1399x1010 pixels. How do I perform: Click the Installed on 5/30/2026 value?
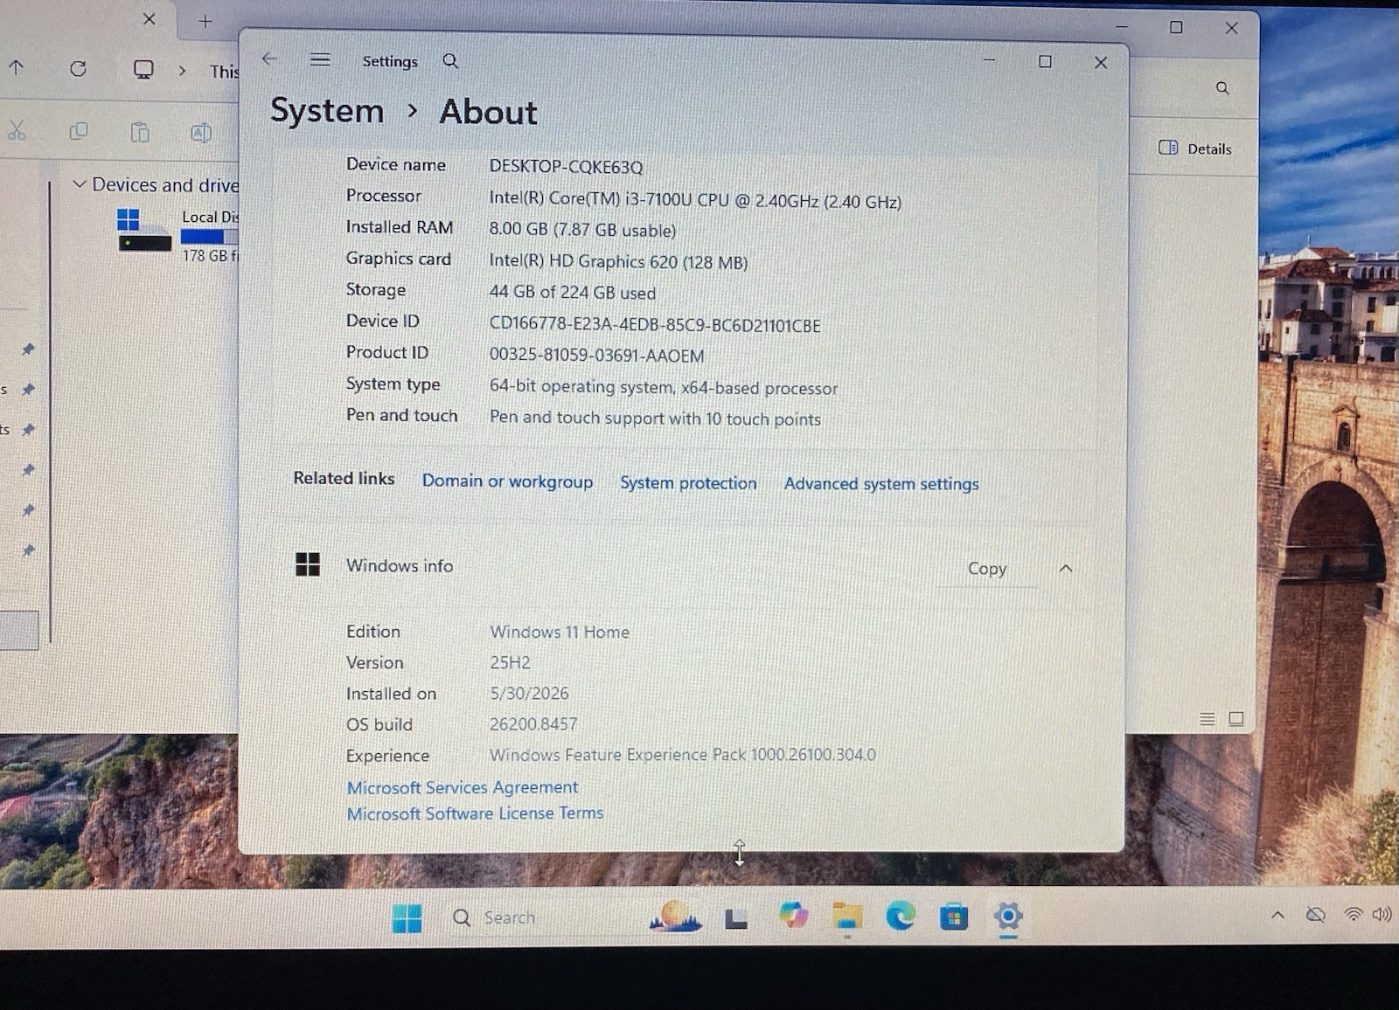tap(529, 693)
